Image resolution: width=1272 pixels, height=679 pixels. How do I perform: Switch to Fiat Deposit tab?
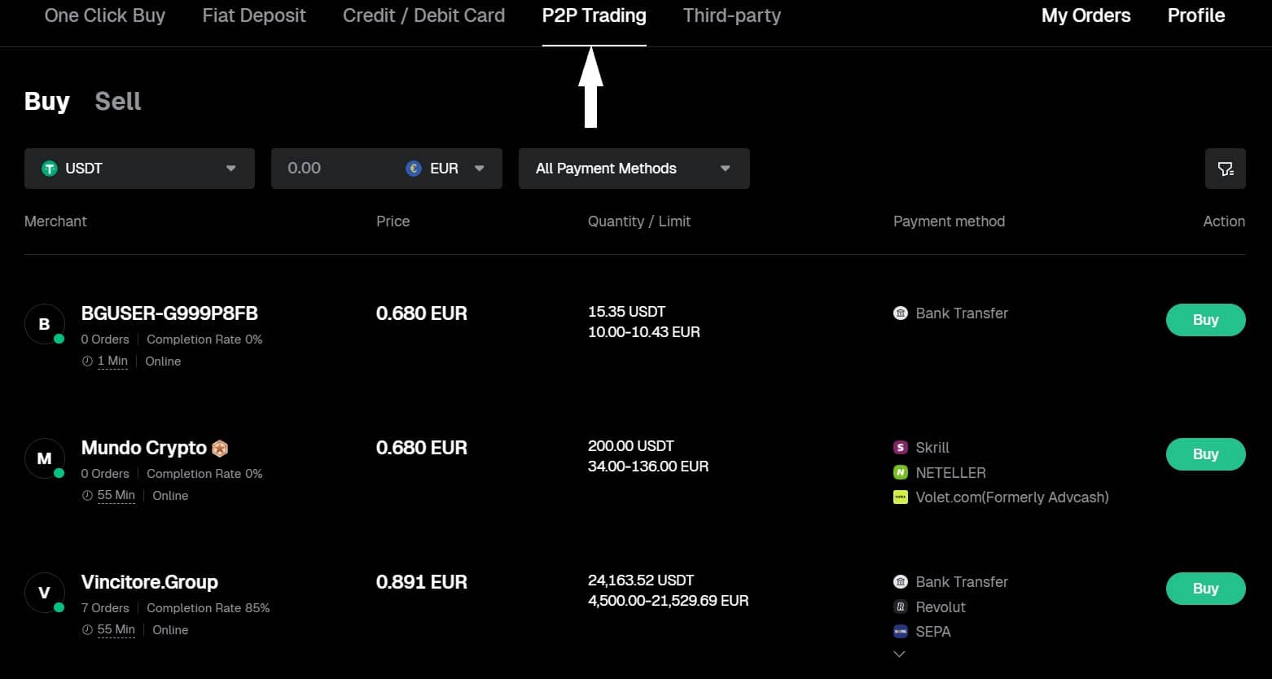254,15
